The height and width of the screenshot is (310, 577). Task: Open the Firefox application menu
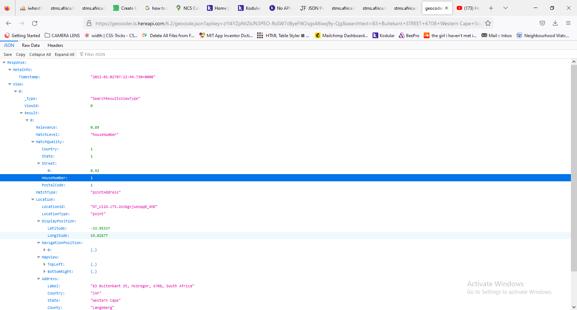[x=568, y=23]
